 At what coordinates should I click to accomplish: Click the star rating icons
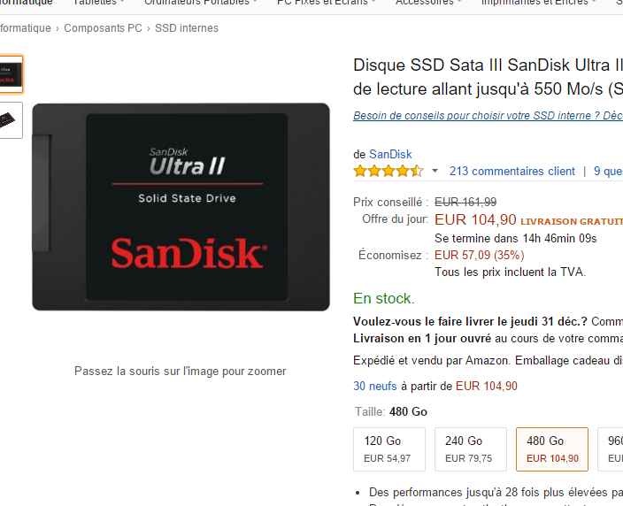388,172
